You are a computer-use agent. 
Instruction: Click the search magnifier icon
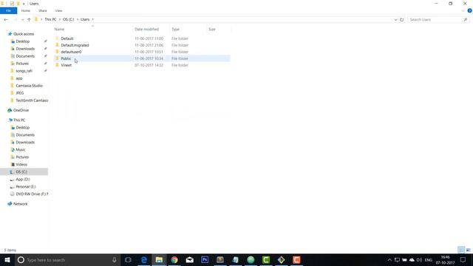click(466, 20)
